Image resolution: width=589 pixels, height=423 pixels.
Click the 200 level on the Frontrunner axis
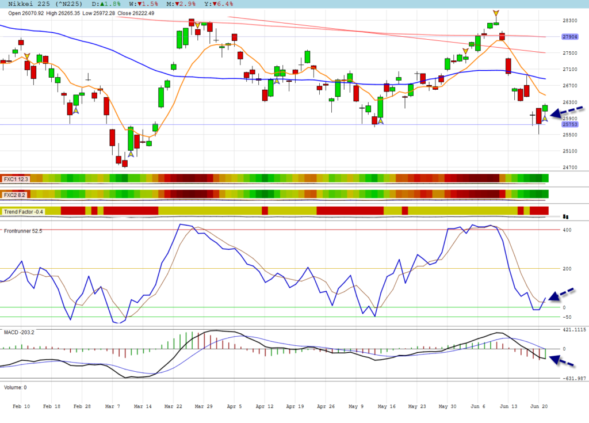point(567,269)
